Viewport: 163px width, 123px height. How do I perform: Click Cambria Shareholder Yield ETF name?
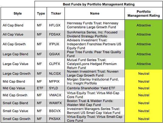(91, 88)
